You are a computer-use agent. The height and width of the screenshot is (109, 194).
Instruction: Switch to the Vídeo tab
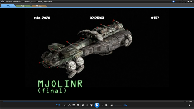pos(23,6)
